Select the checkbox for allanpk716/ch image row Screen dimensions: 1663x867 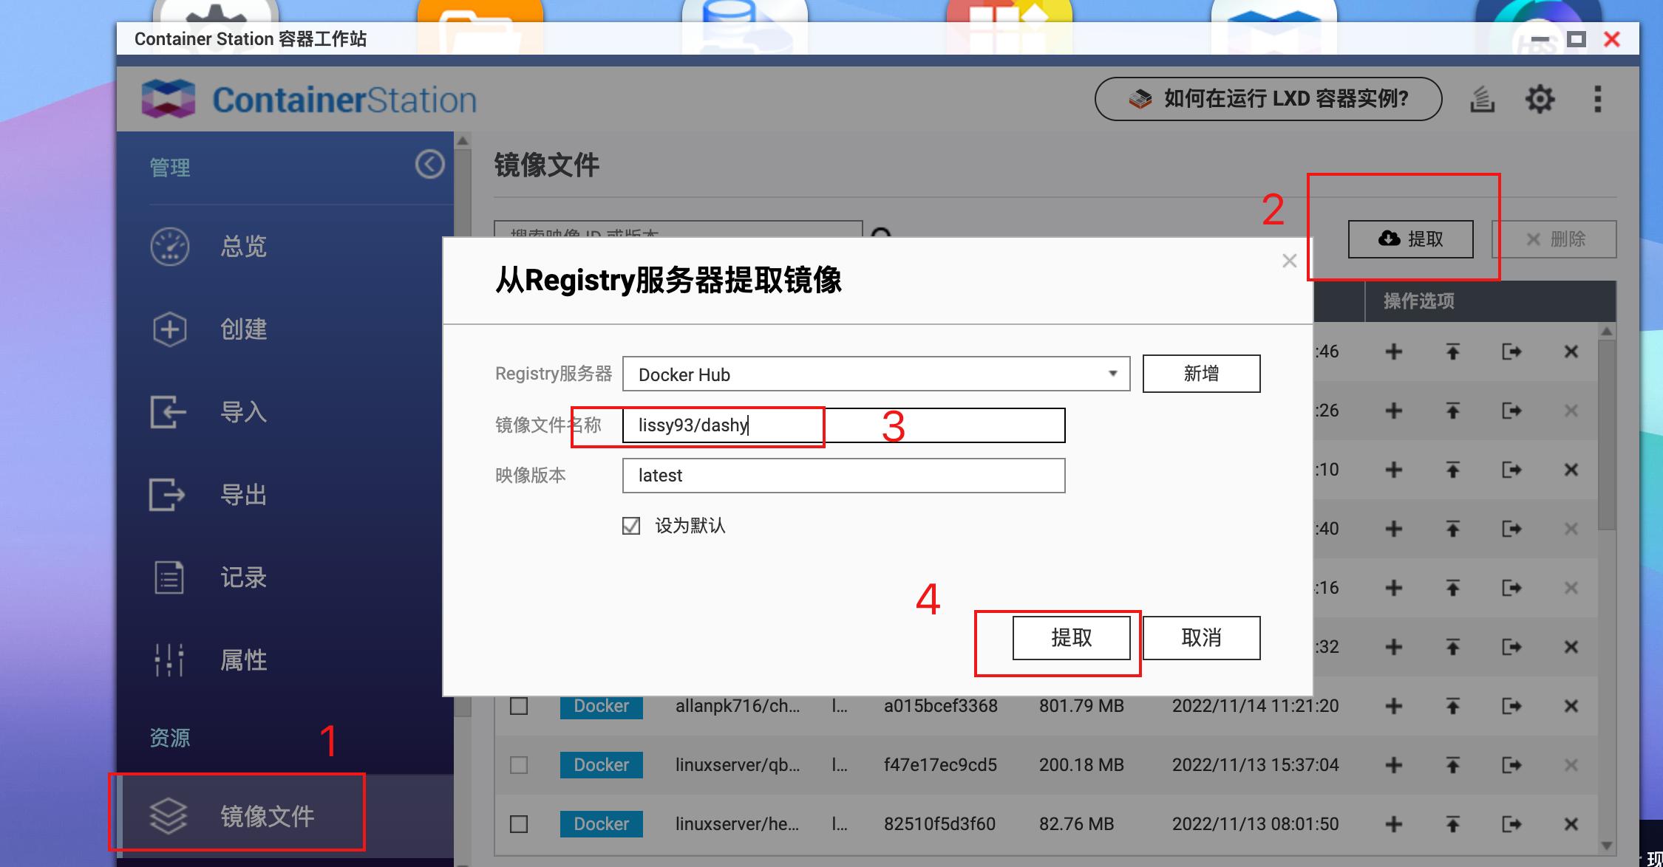point(517,705)
